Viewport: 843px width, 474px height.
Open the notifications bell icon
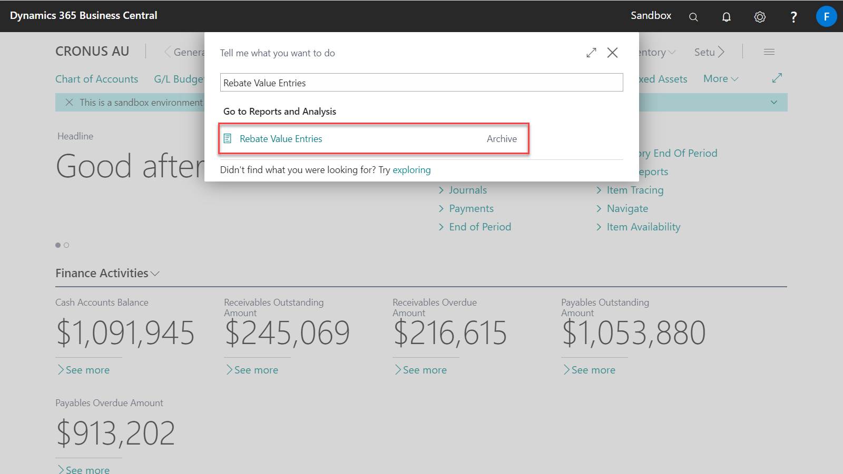(x=727, y=17)
